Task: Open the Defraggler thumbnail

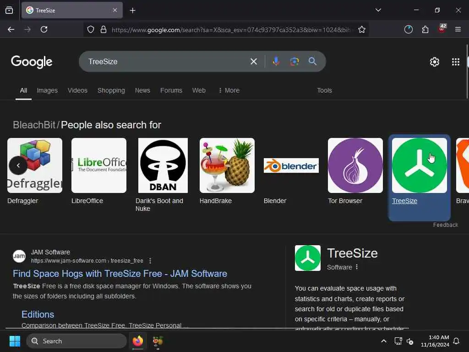Action: coord(35,165)
